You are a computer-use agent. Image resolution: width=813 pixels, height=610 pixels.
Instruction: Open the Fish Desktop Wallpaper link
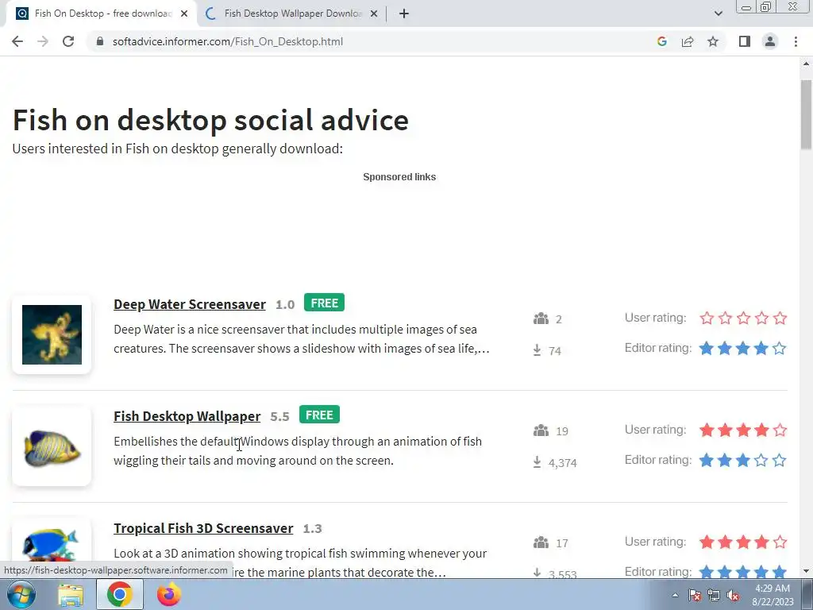187,416
